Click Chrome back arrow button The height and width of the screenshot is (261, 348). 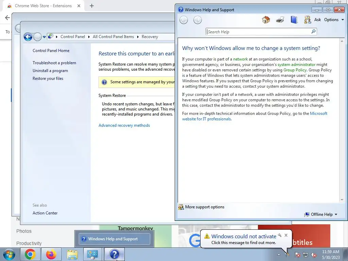(7, 18)
